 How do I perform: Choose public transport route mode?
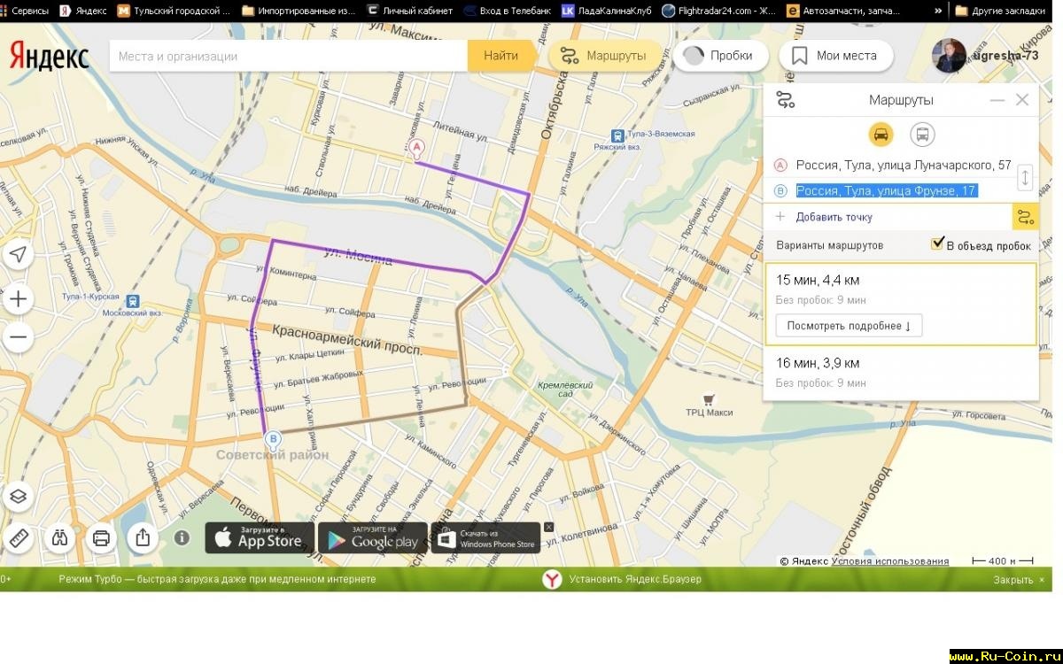point(922,135)
